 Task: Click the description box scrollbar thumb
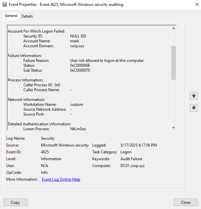tap(173, 63)
